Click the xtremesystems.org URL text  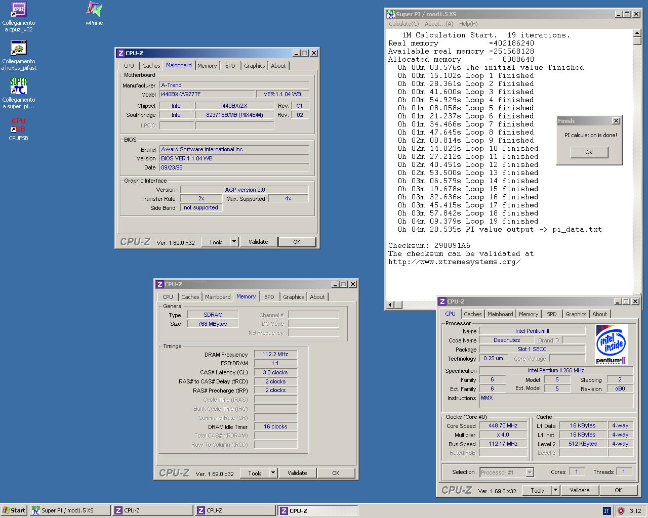454,262
